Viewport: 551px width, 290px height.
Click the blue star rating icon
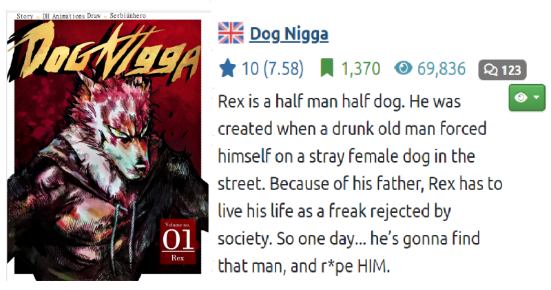click(227, 68)
